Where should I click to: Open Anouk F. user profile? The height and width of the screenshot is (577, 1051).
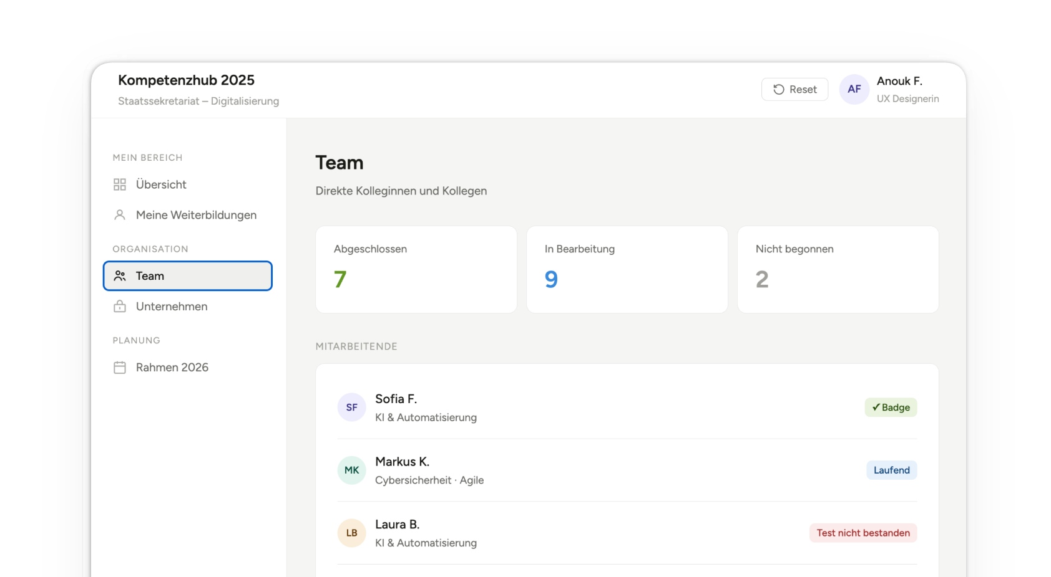[889, 89]
